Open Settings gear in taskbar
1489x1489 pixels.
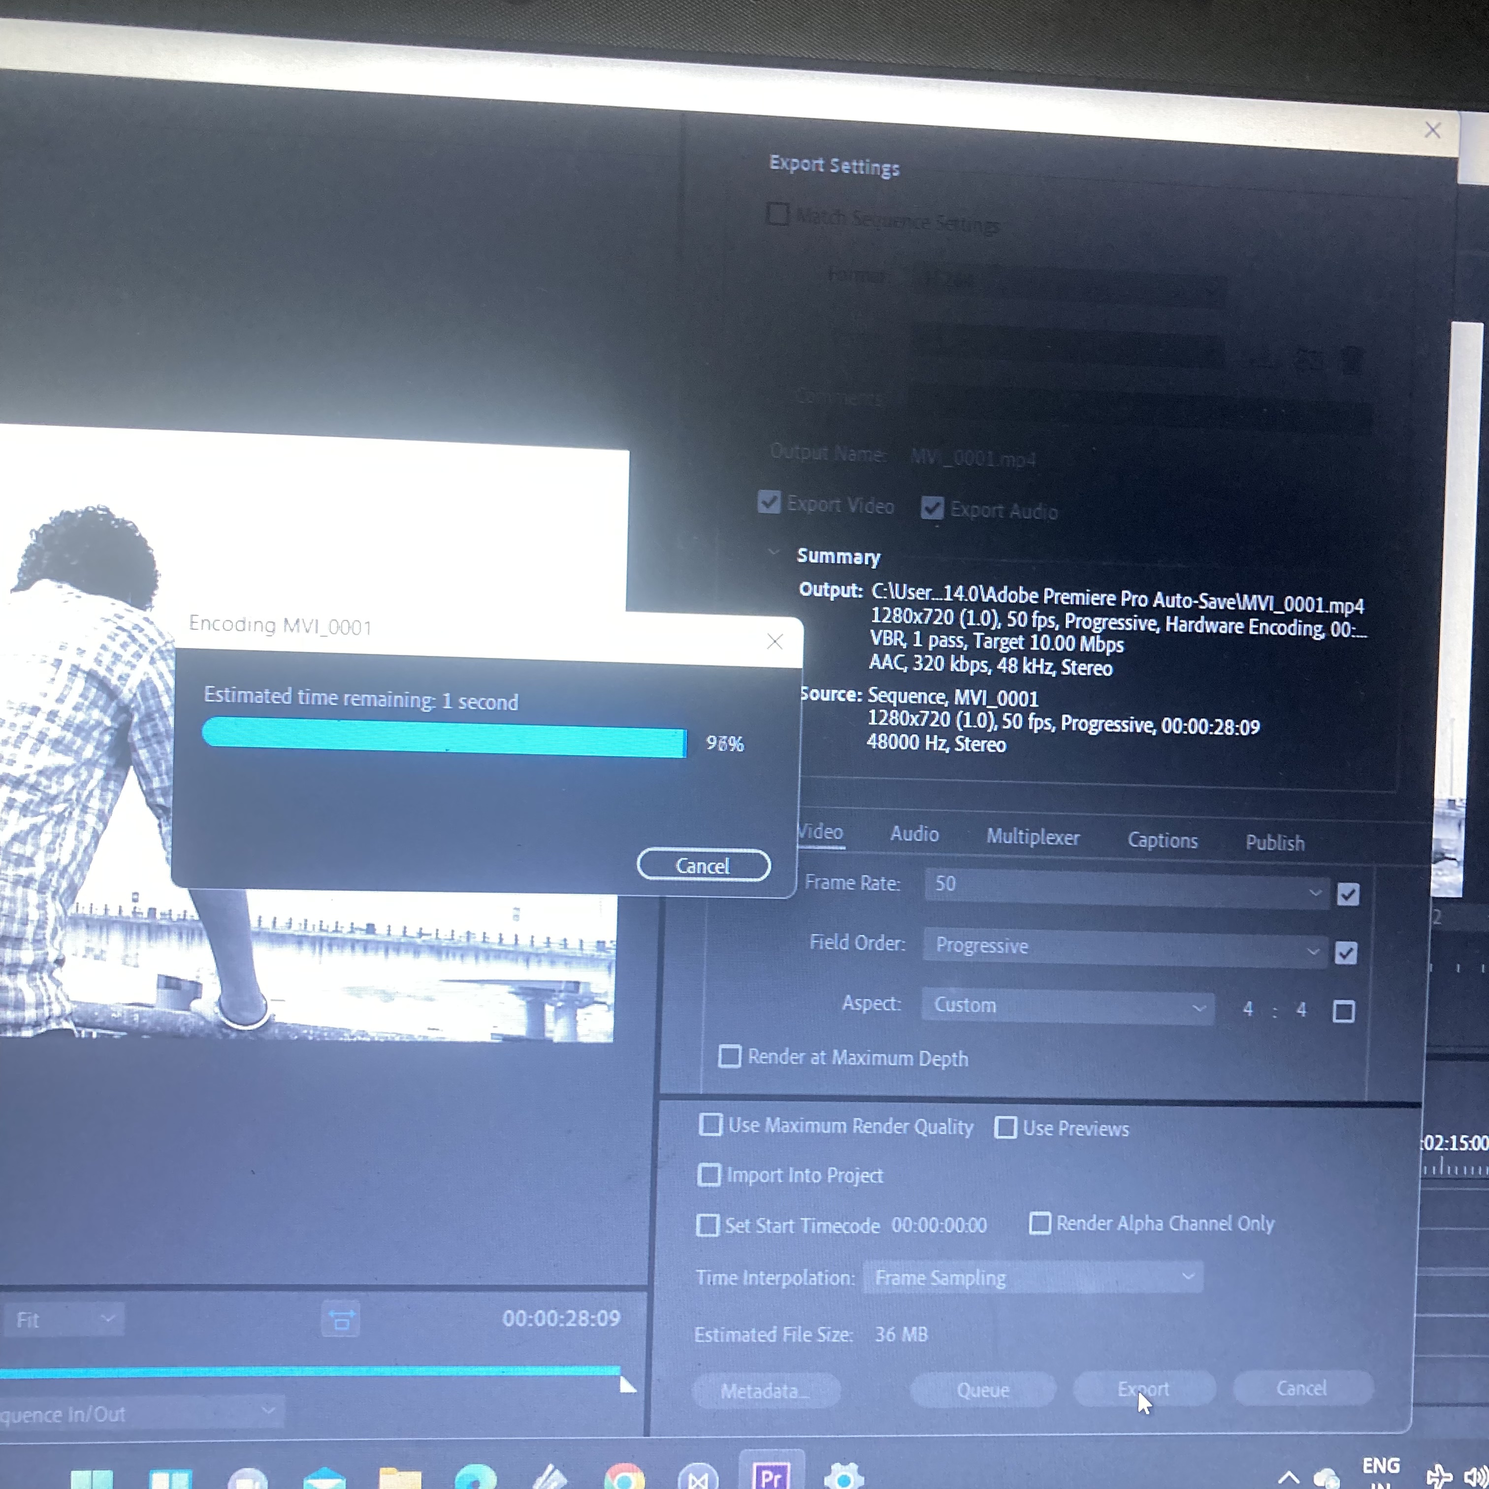(843, 1477)
